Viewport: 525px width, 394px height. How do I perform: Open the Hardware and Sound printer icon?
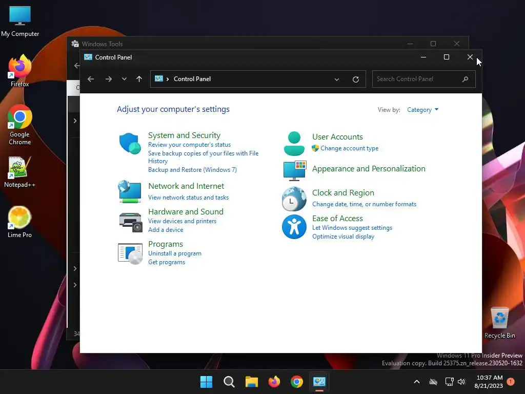pos(131,223)
